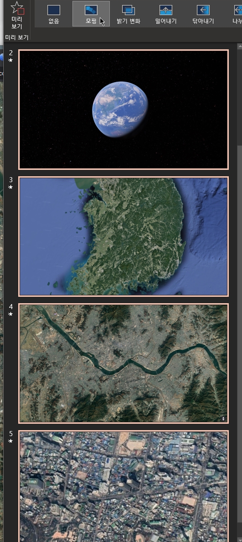Viewport: 242px width, 542px height.
Task: Click transition star icon under slide 3
Action: point(10,187)
